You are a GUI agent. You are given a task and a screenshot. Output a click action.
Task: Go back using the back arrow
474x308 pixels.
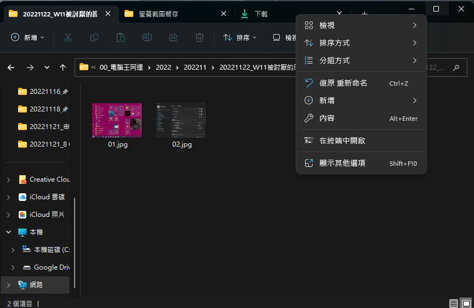tap(12, 68)
